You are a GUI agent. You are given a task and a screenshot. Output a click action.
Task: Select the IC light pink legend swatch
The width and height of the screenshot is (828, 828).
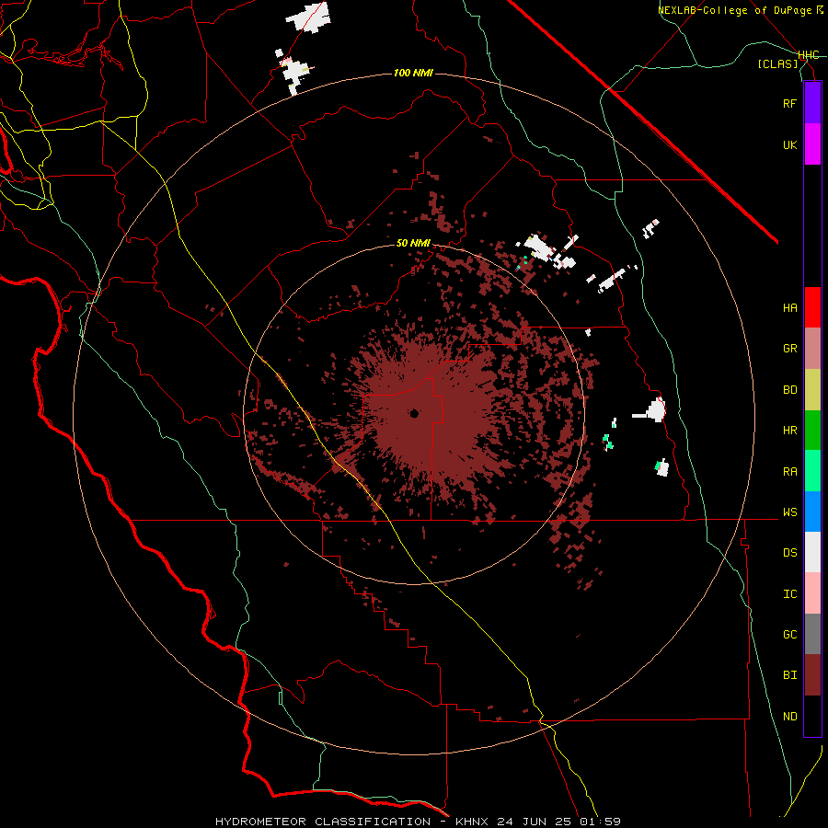(x=812, y=593)
